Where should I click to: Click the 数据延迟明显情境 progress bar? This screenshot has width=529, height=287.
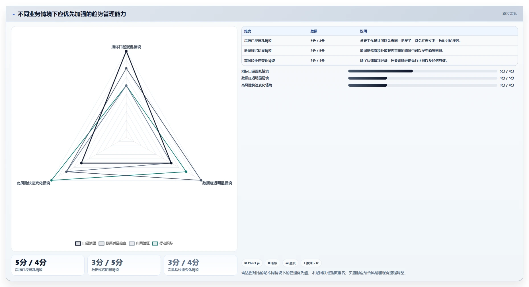tap(423, 78)
